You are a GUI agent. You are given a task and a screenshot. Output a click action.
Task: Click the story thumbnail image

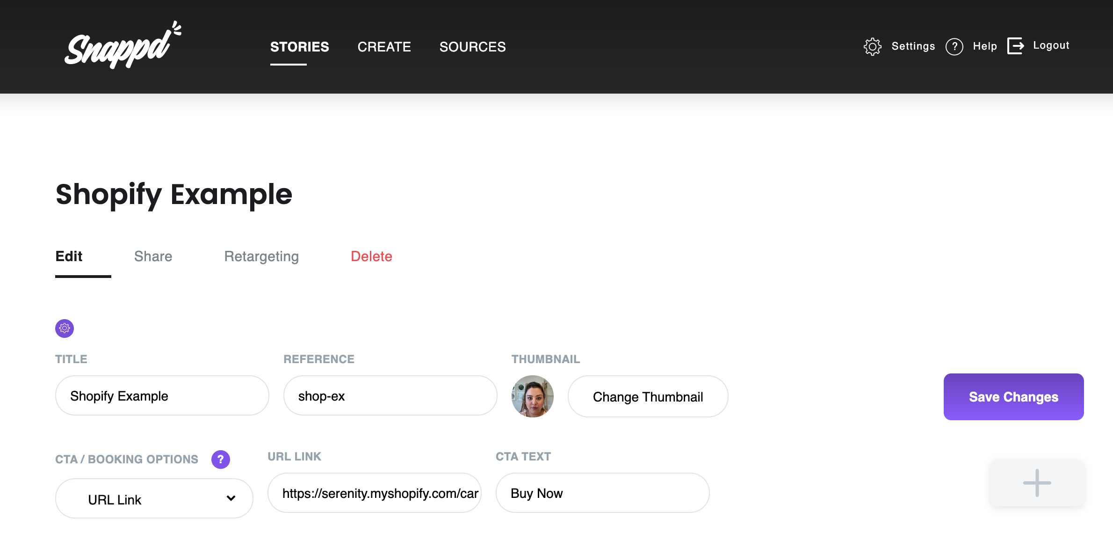tap(532, 396)
